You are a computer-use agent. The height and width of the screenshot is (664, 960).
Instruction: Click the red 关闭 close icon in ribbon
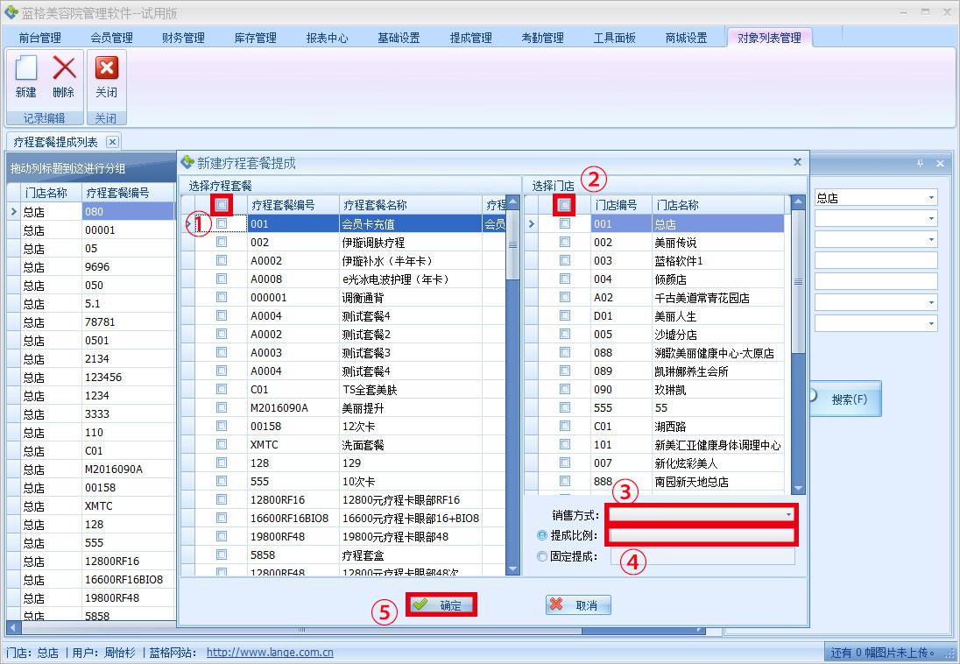click(x=107, y=68)
